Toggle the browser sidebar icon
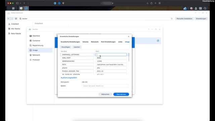 point(17,3)
